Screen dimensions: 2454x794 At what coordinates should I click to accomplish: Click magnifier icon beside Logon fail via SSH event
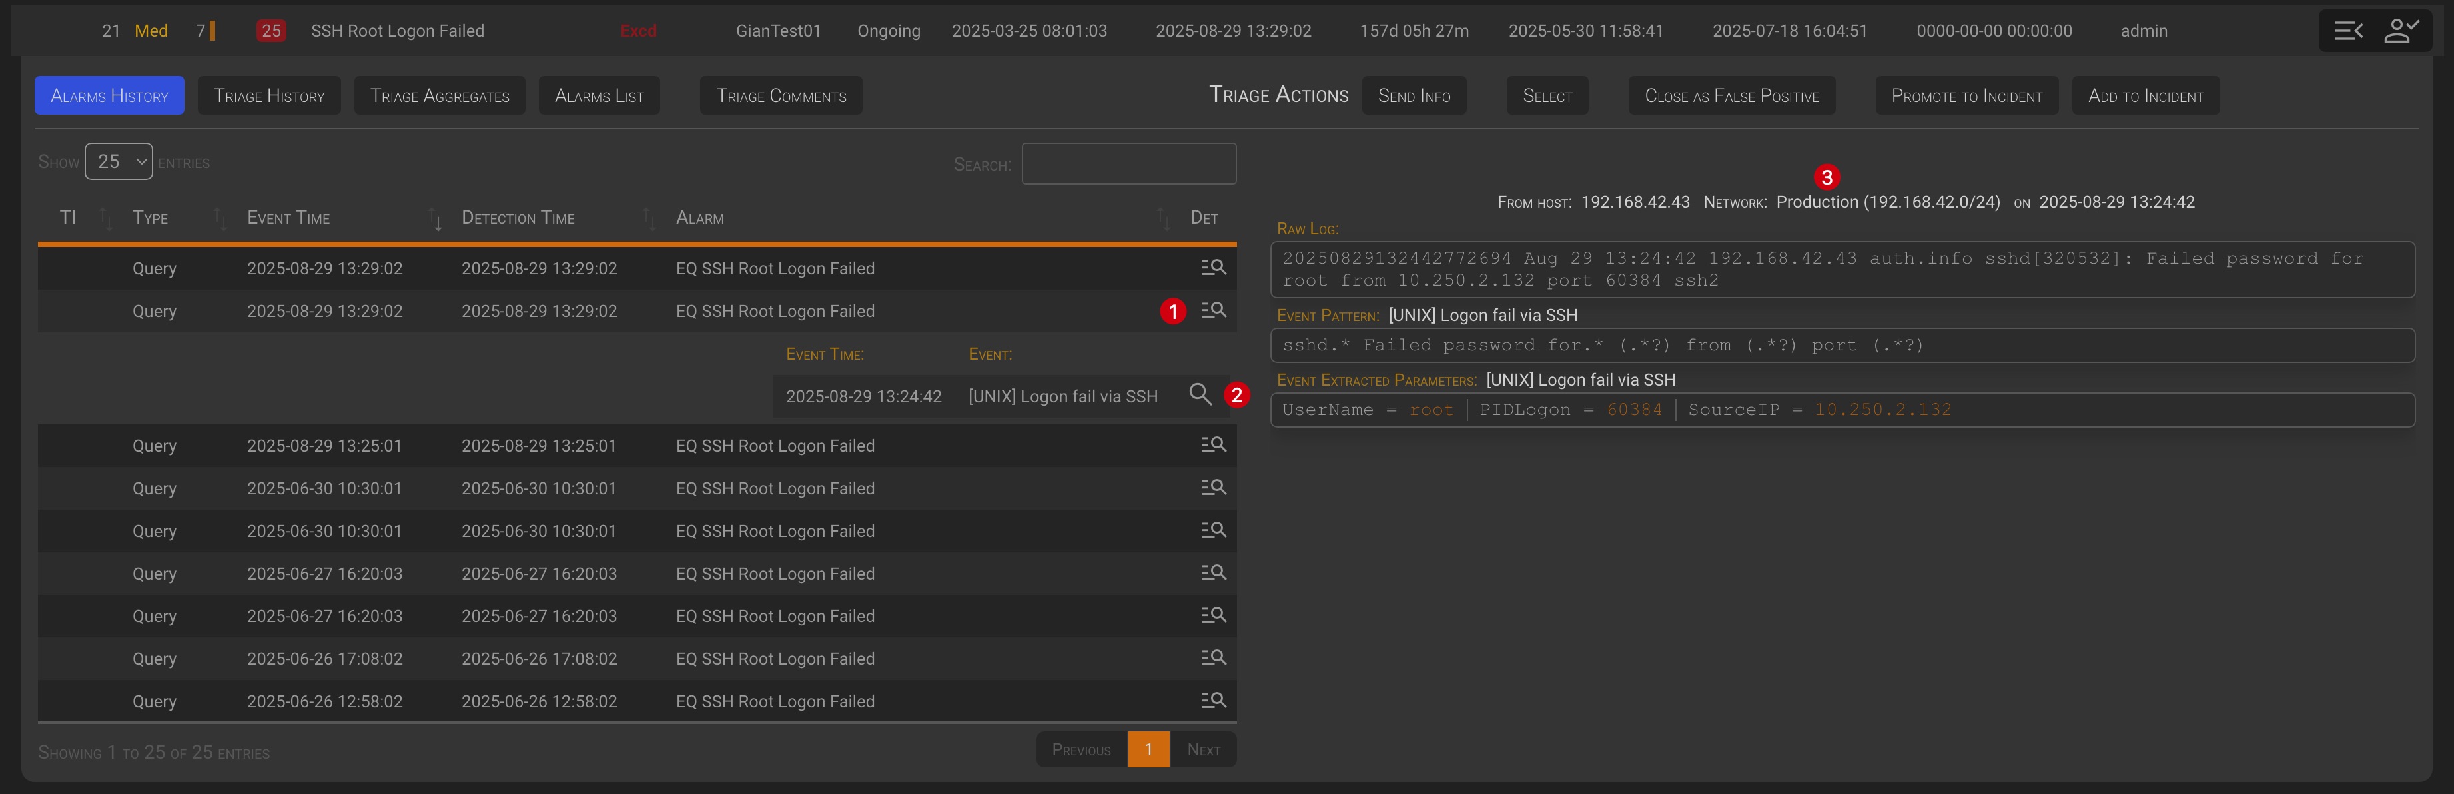(x=1200, y=394)
